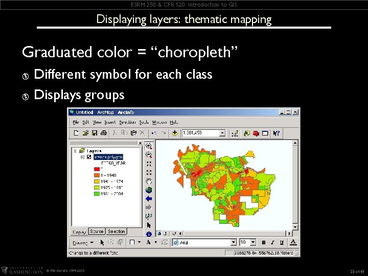Switch to the Source tab
This screenshot has width=368, height=276.
click(97, 232)
